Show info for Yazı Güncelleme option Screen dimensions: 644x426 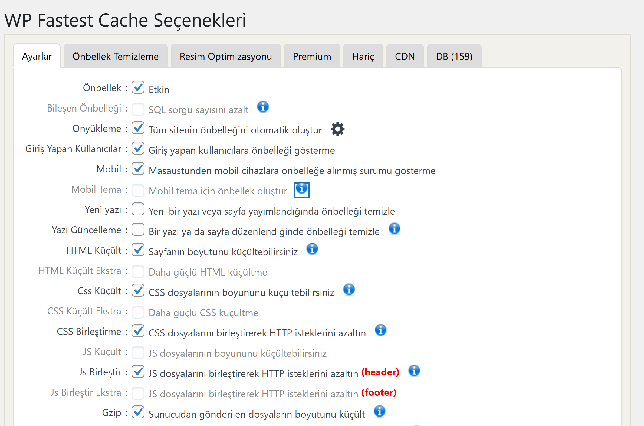(x=395, y=228)
